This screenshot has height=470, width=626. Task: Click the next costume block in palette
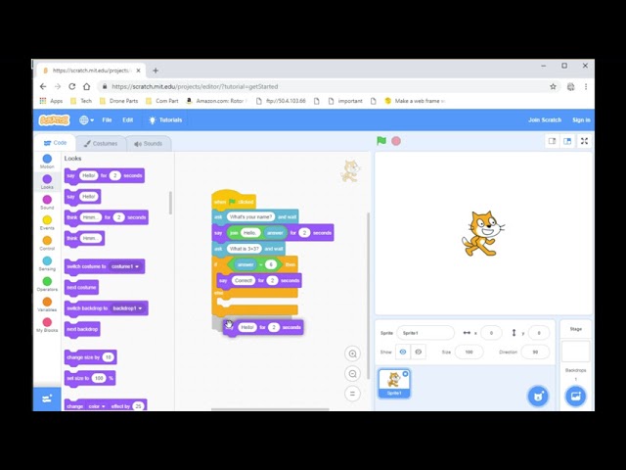click(81, 287)
